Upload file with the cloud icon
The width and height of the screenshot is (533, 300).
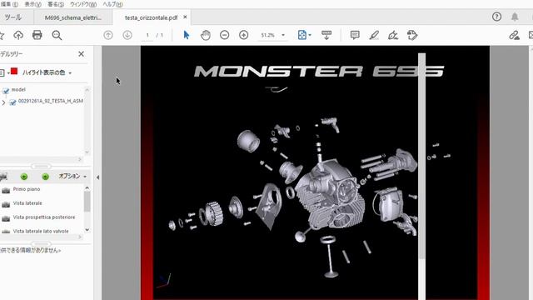pos(18,35)
